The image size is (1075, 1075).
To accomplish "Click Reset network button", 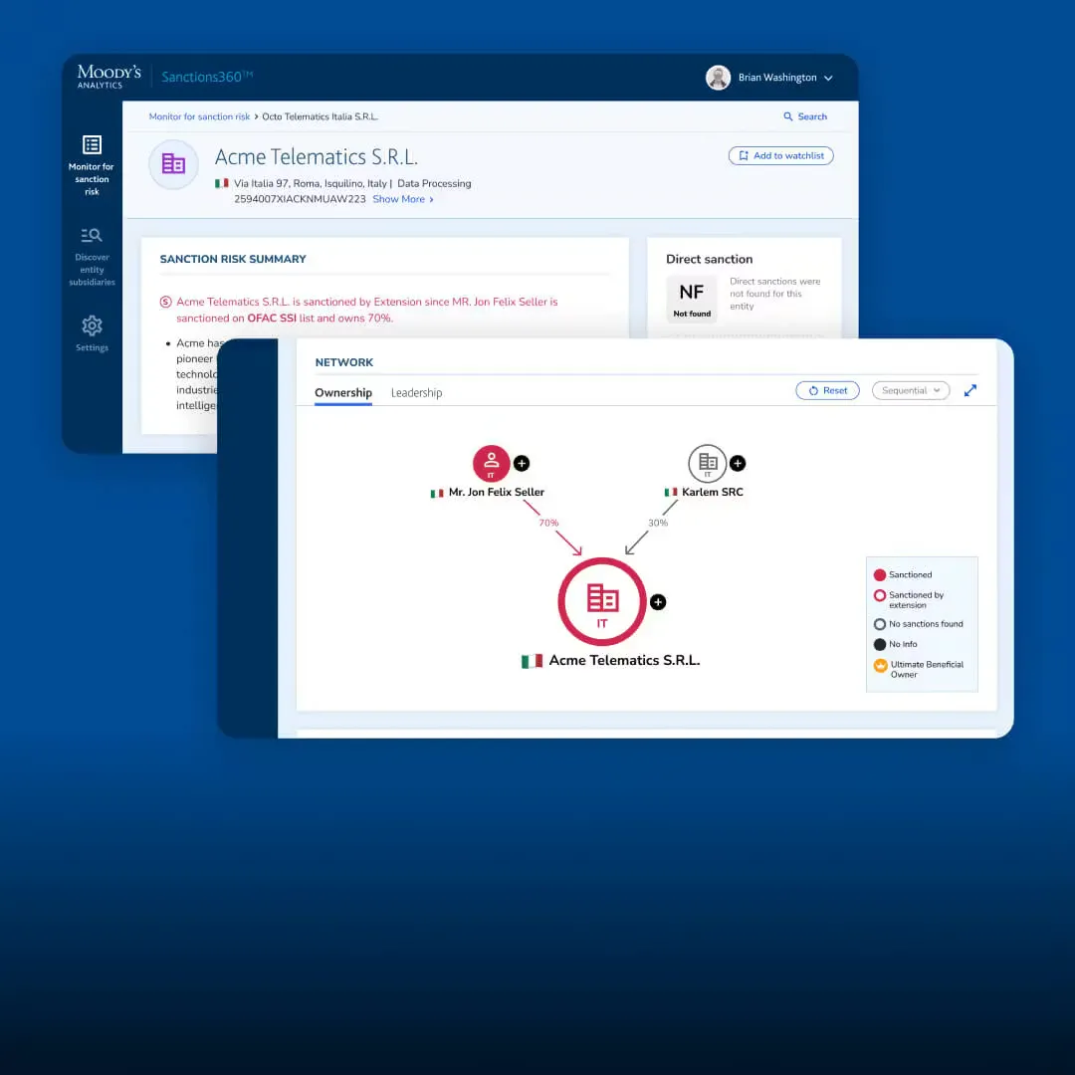I will (827, 390).
